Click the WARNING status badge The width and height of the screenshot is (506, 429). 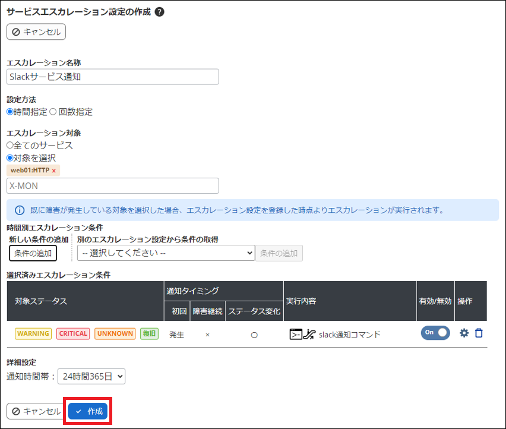(x=33, y=333)
